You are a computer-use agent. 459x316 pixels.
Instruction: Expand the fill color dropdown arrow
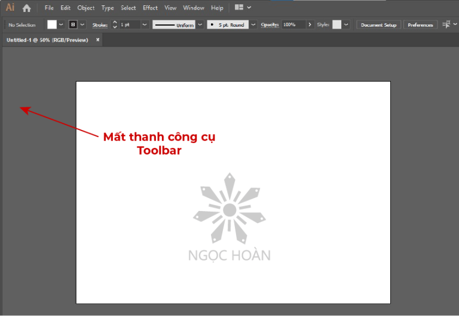pos(62,24)
